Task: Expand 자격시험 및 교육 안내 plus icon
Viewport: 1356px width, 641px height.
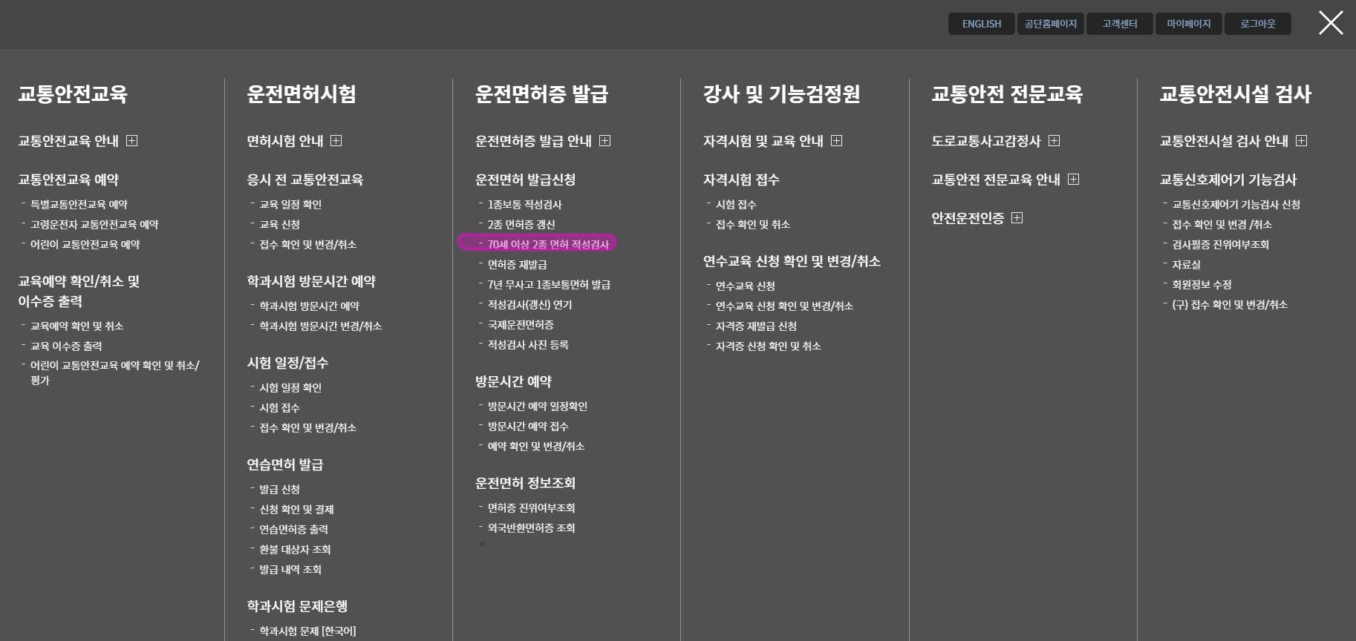Action: click(x=837, y=141)
